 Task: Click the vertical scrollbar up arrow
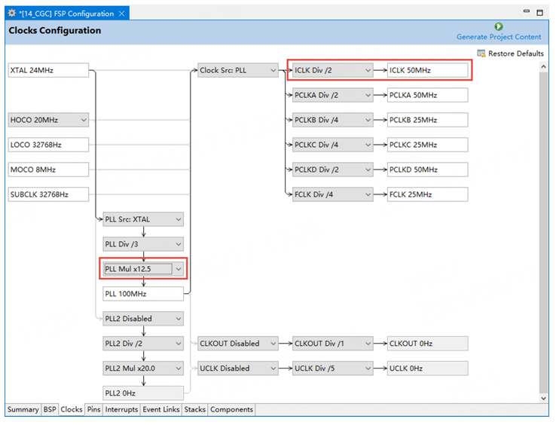[x=544, y=67]
